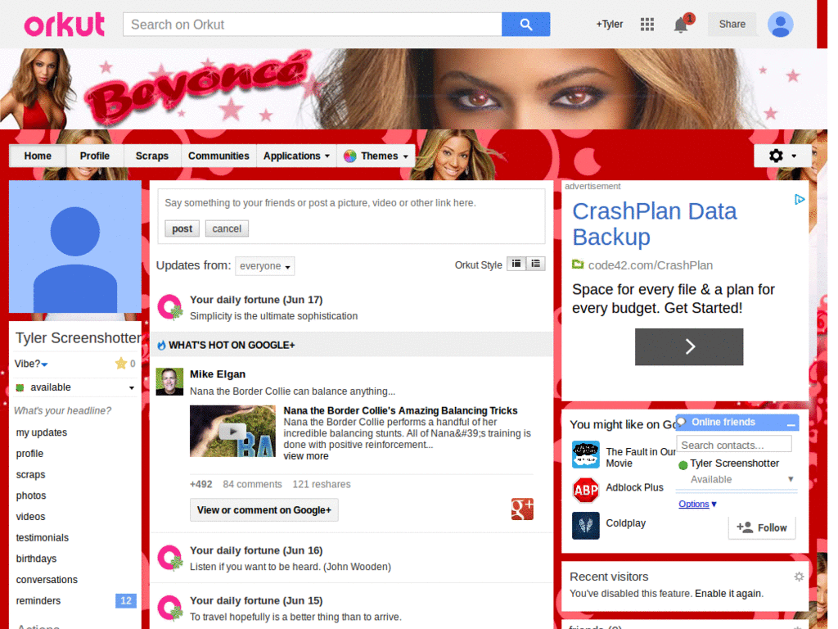Screen dimensions: 838x629
Task: Click the AdChoices icon on advertisement
Action: [799, 200]
